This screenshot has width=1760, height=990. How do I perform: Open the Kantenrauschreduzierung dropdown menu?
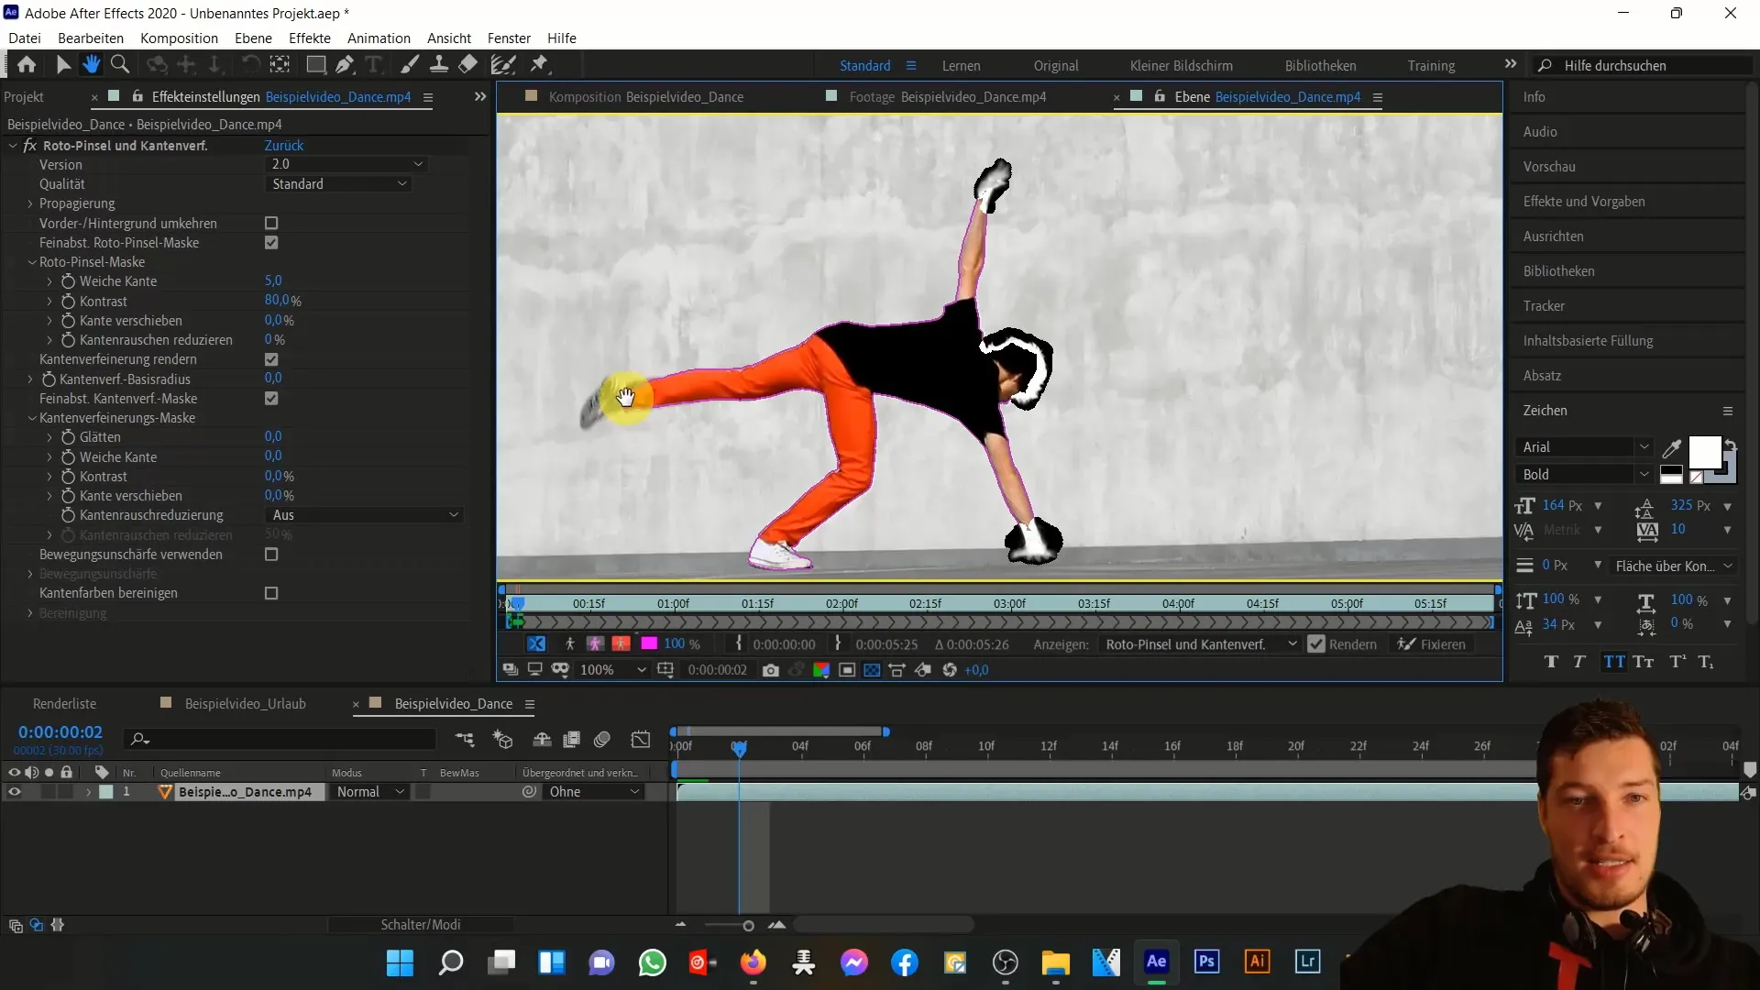(x=365, y=515)
